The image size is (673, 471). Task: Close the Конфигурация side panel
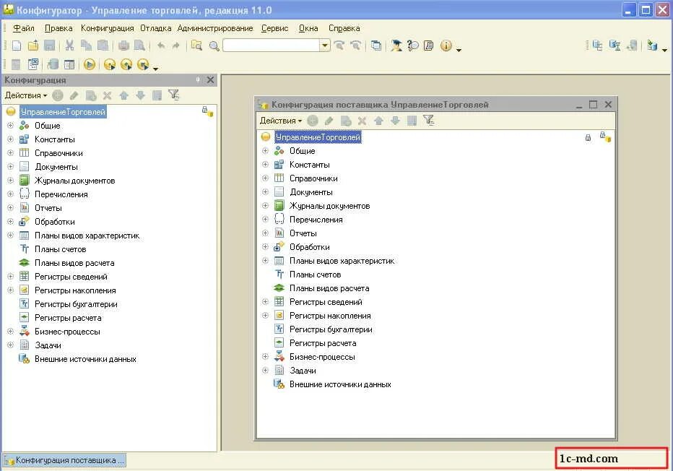[x=210, y=80]
